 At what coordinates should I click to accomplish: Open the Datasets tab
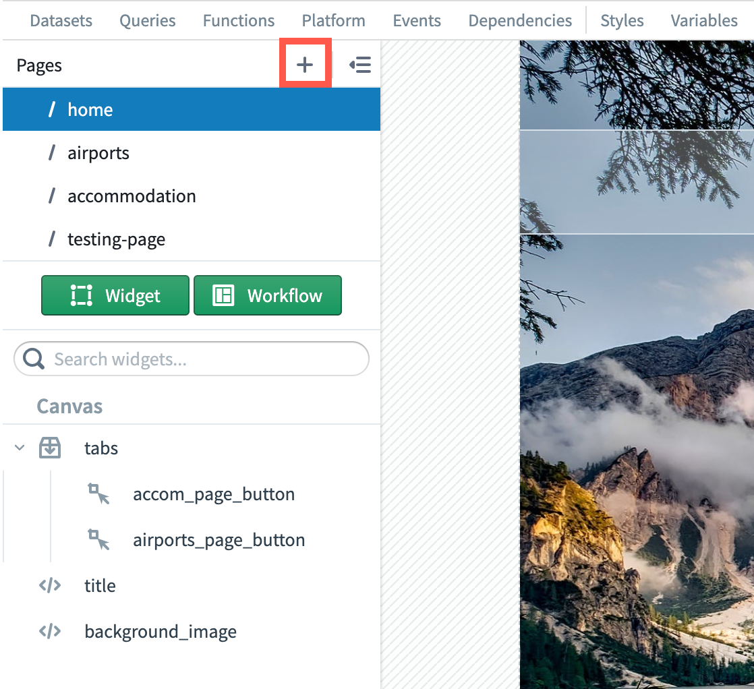(x=61, y=21)
